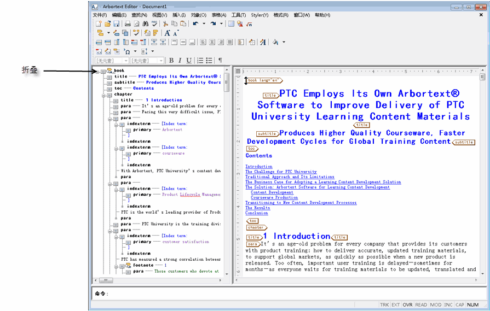Insert a table using the table grid icon

pyautogui.click(x=231, y=24)
